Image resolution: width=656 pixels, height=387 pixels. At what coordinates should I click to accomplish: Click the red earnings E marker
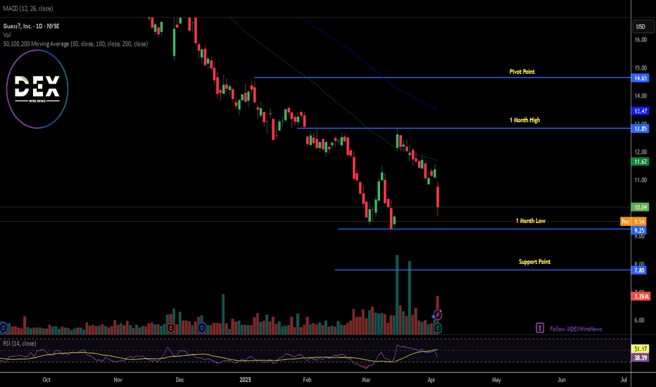[170, 328]
